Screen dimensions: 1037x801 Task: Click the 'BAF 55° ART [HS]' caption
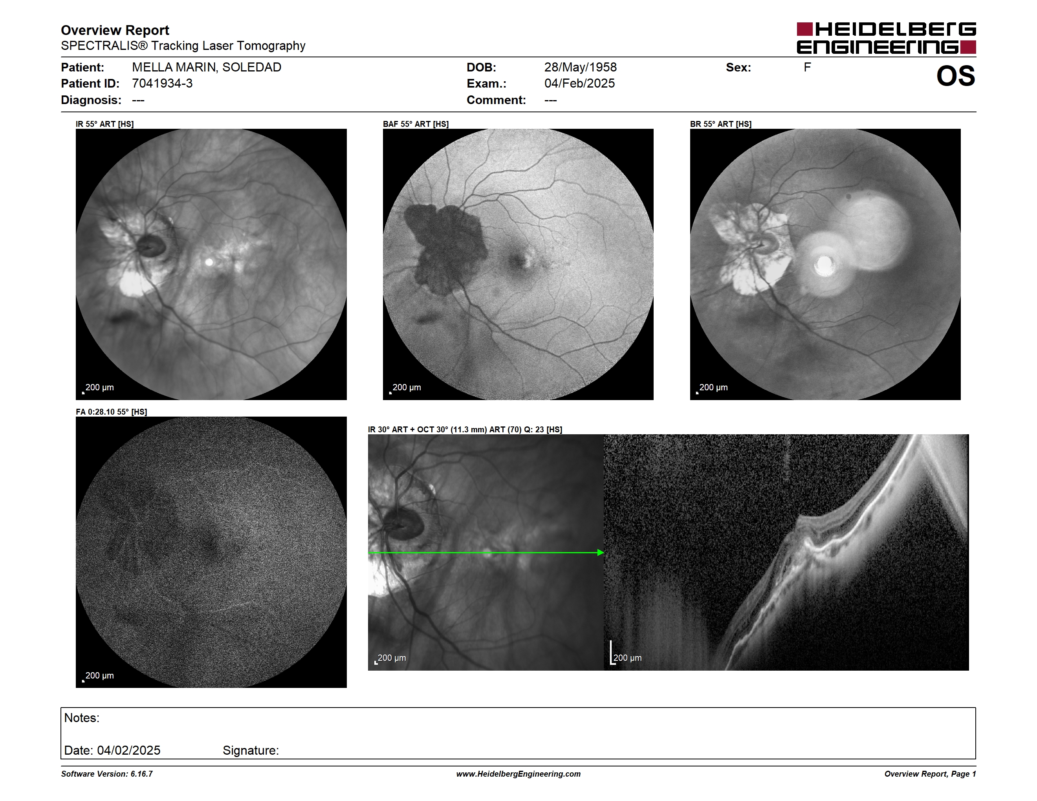[416, 124]
